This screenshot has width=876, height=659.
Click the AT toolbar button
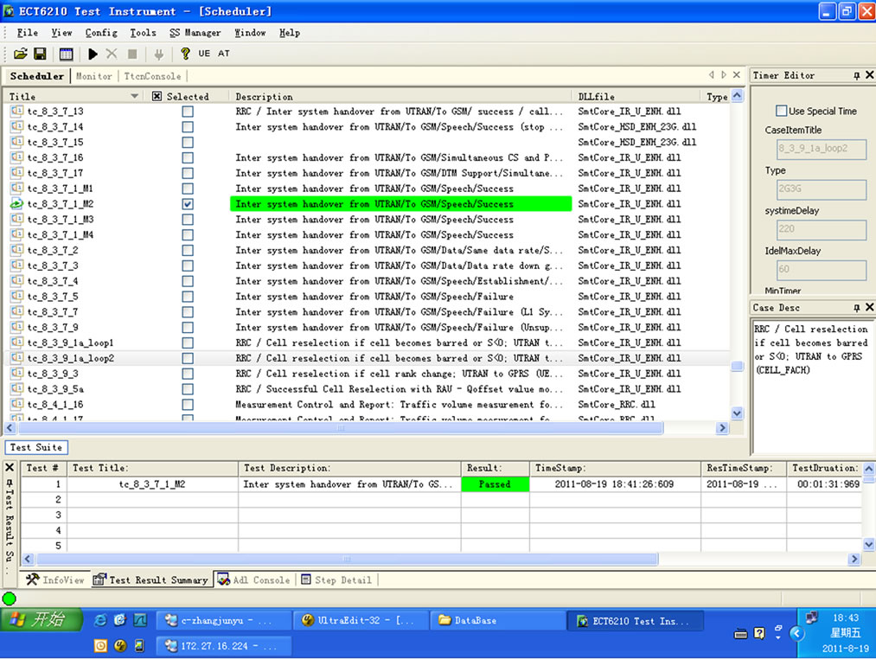(224, 54)
